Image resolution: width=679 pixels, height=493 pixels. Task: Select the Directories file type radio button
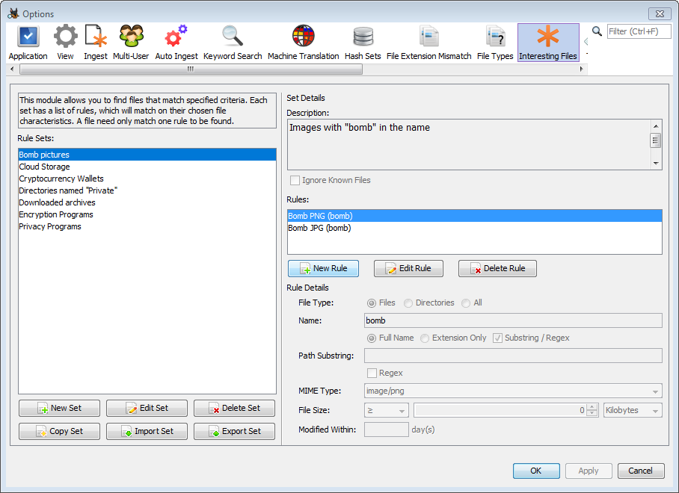[408, 303]
